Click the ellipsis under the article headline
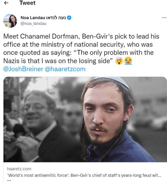Screen dimensions: 167x185 point(9,180)
